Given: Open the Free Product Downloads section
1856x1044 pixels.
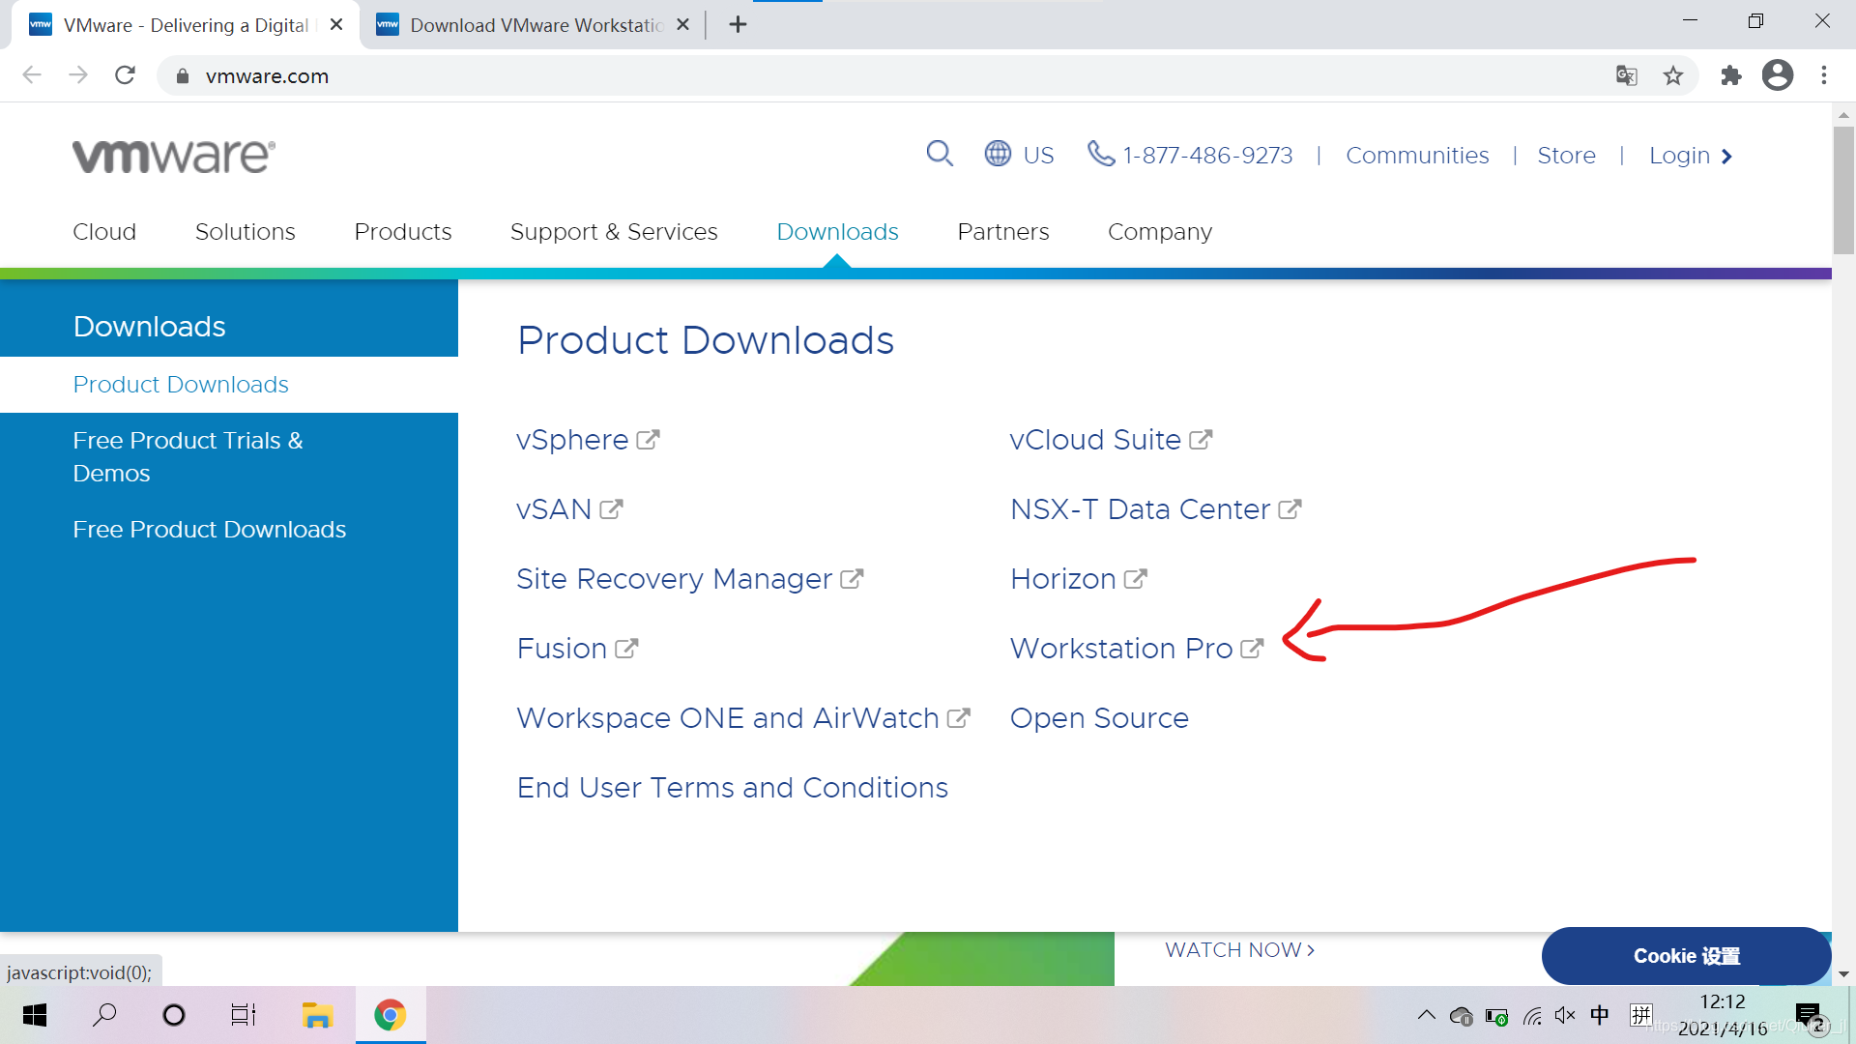Looking at the screenshot, I should click(x=209, y=528).
